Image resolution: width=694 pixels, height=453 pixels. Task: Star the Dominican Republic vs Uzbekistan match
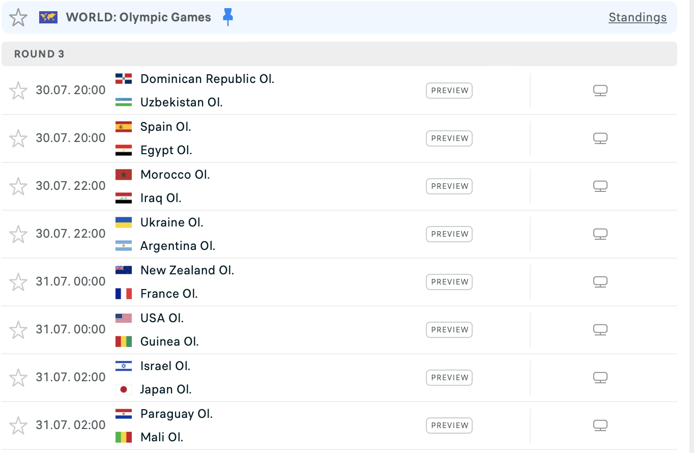[18, 91]
